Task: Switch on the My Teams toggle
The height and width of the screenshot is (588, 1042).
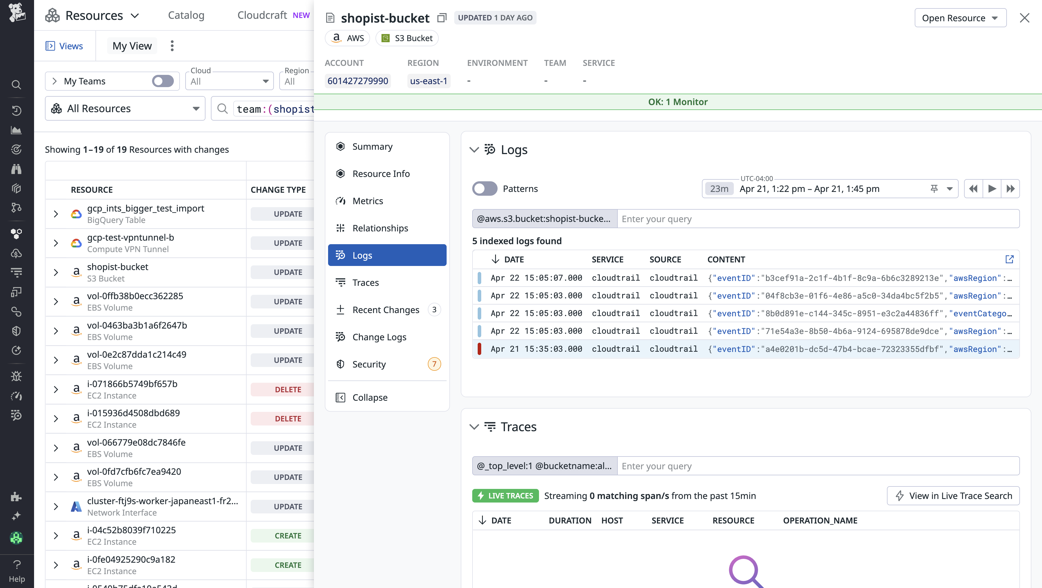Action: click(163, 81)
